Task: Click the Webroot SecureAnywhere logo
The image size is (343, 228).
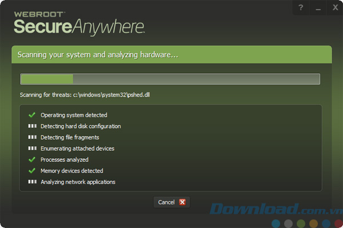Action: coord(79,23)
